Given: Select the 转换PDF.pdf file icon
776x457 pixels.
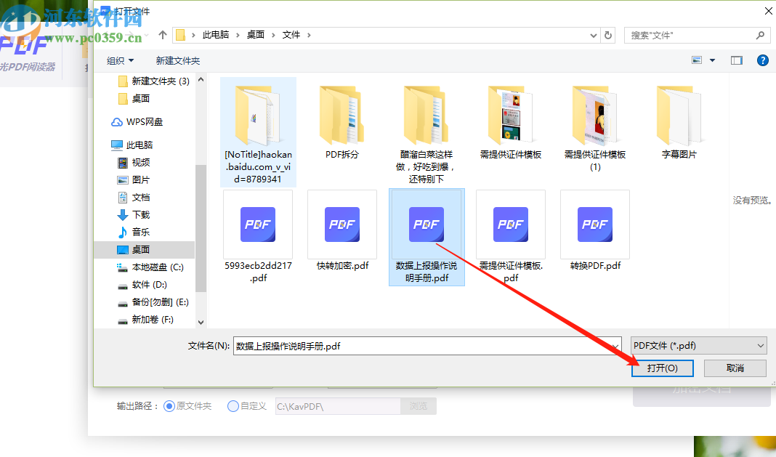Looking at the screenshot, I should coord(594,225).
